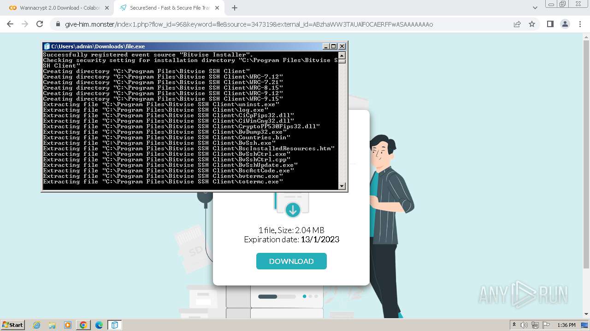Go forward in browser history

pyautogui.click(x=25, y=24)
